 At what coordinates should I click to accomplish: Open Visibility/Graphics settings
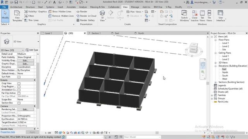(35, 12)
